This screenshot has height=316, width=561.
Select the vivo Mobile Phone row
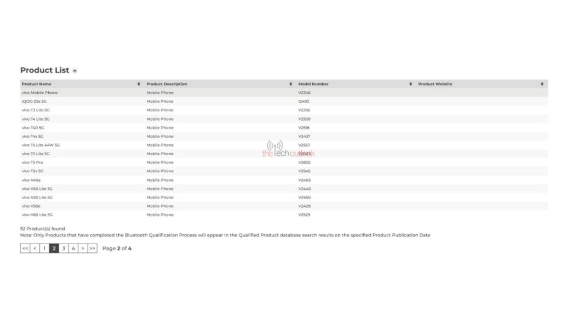(284, 92)
